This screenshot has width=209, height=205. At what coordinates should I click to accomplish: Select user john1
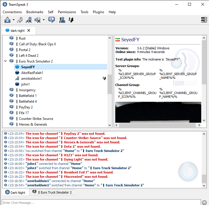tap(25, 84)
